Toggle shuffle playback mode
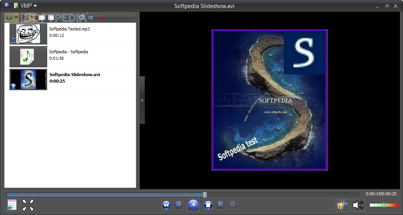Image resolution: width=403 pixels, height=215 pixels. [x=91, y=18]
